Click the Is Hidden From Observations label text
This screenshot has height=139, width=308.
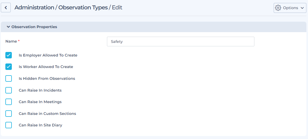pyautogui.click(x=47, y=78)
